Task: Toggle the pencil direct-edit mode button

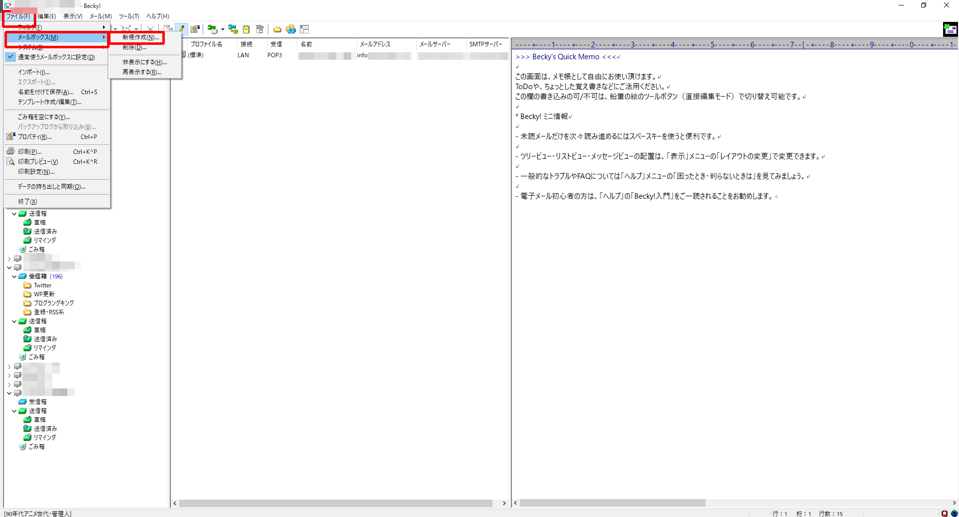Action: pyautogui.click(x=182, y=29)
